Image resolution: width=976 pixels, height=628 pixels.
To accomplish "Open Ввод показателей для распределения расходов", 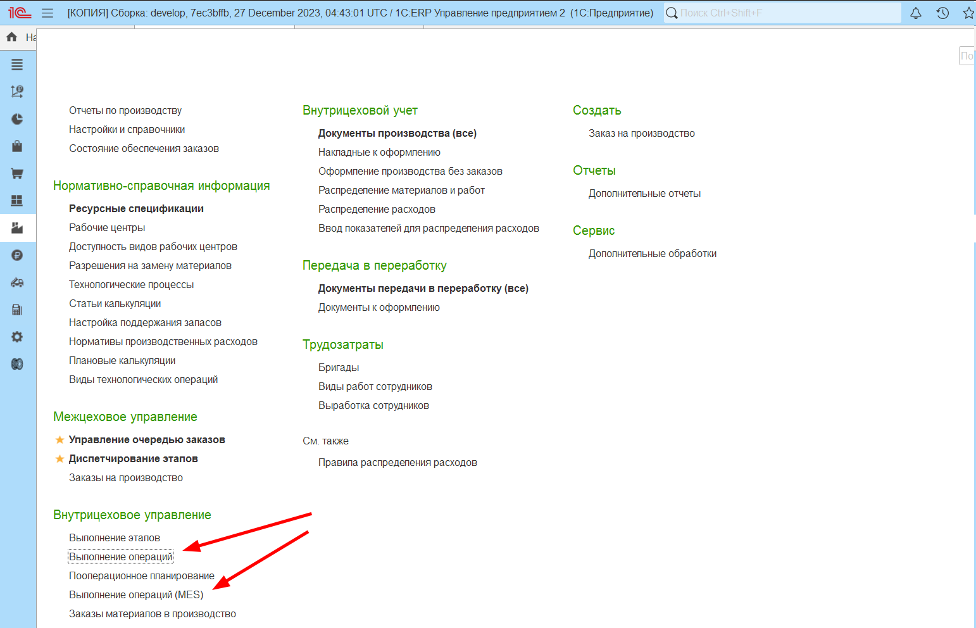I will 429,228.
